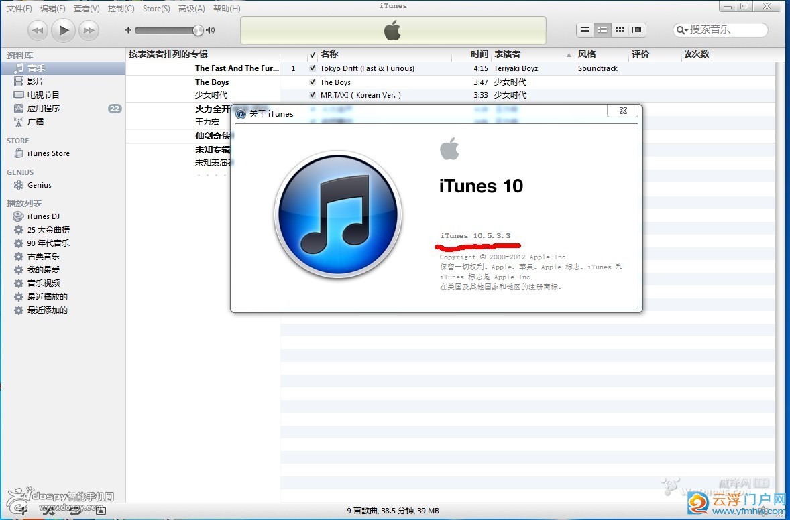Click the 应用程序 badge showing 22
This screenshot has width=790, height=520.
tap(115, 109)
